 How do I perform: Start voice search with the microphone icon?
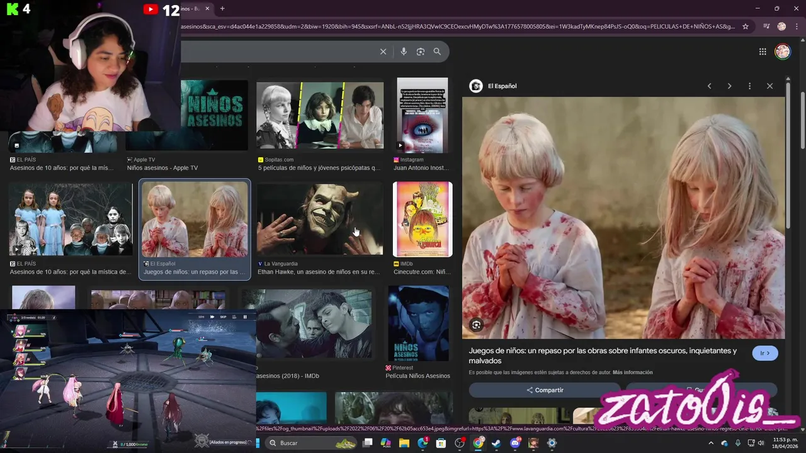coord(404,52)
